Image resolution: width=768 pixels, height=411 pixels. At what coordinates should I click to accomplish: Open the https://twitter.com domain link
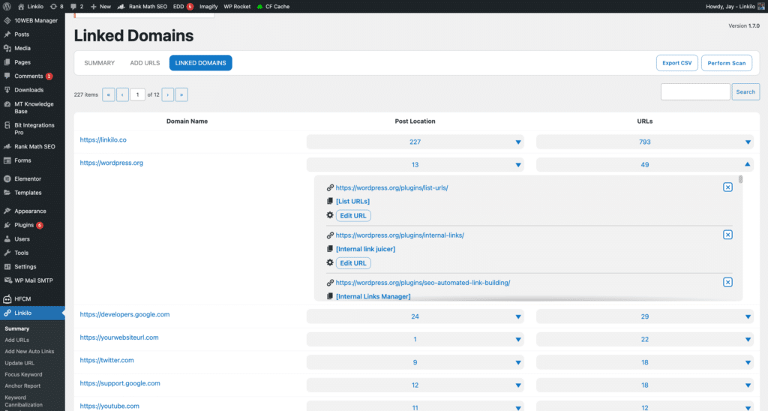point(106,360)
